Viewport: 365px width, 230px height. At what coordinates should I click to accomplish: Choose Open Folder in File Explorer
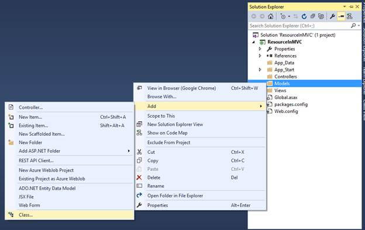[201, 196]
